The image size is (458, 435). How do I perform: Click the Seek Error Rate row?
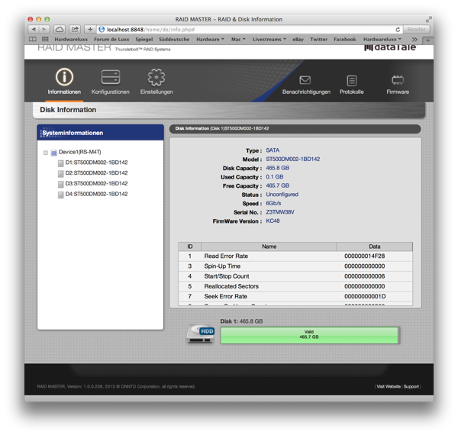pos(295,296)
